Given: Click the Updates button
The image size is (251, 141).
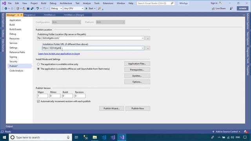Looking at the screenshot, I should 137,76.
